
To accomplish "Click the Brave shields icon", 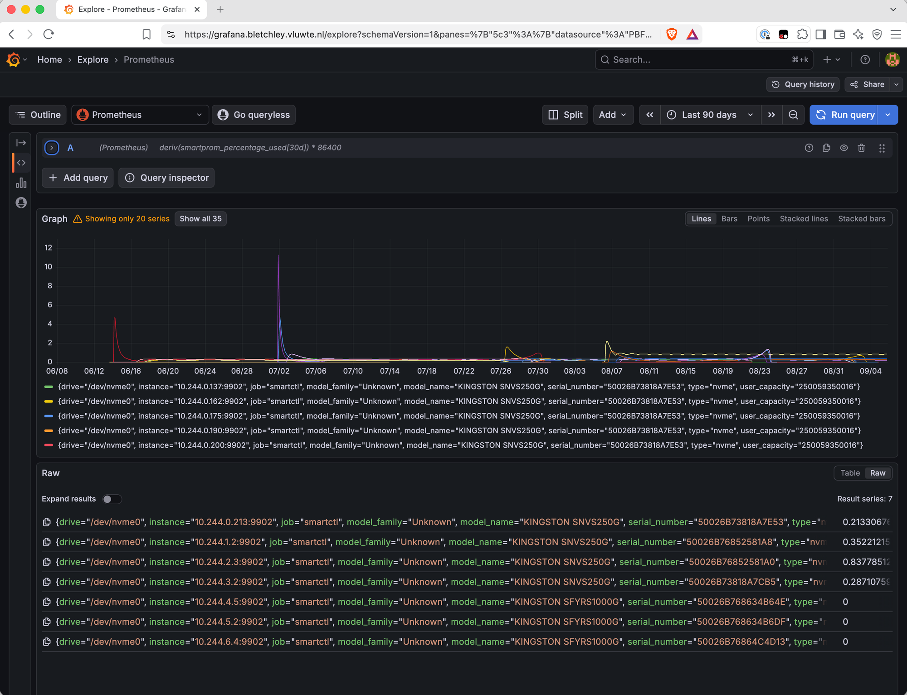I will click(672, 34).
